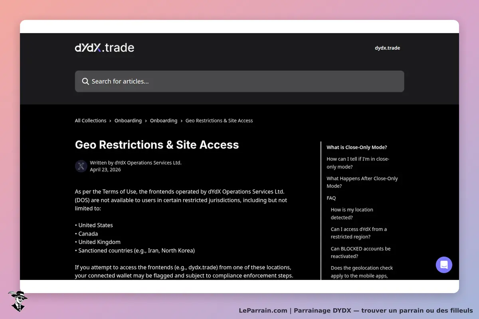Click Written by dYdX Operations Services text

(x=136, y=163)
